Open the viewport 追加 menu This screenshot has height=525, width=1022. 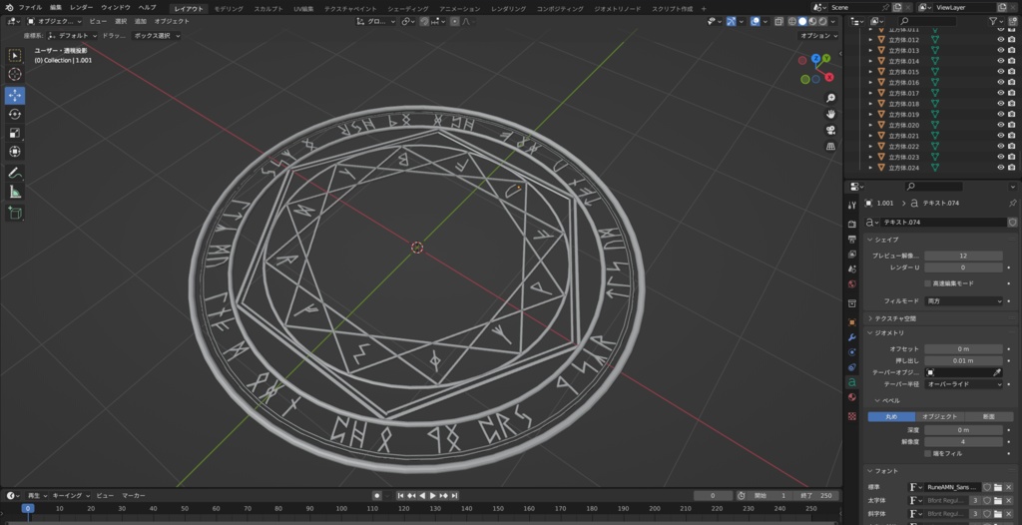coord(141,22)
